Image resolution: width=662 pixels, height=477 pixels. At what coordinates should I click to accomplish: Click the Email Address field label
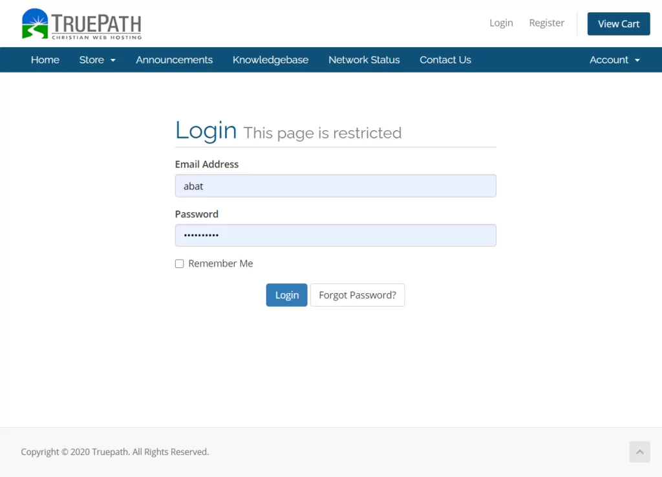[x=207, y=164]
